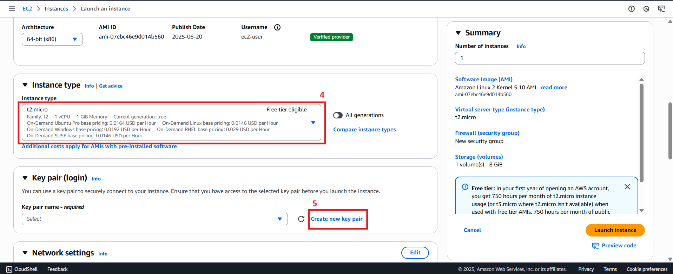Click Summary panel scrollbar thumb

pos(641,133)
